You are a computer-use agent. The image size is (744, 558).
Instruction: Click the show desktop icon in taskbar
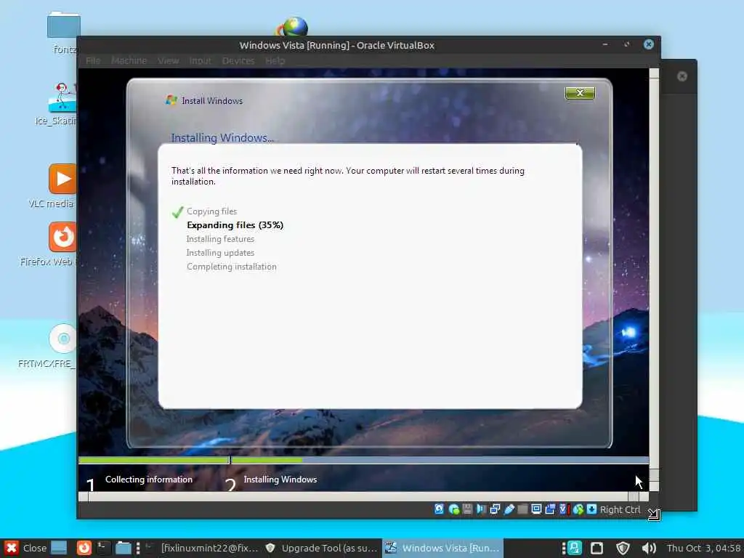[59, 548]
